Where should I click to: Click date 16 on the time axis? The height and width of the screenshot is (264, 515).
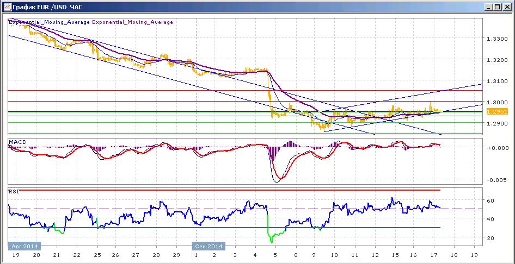[414, 255]
